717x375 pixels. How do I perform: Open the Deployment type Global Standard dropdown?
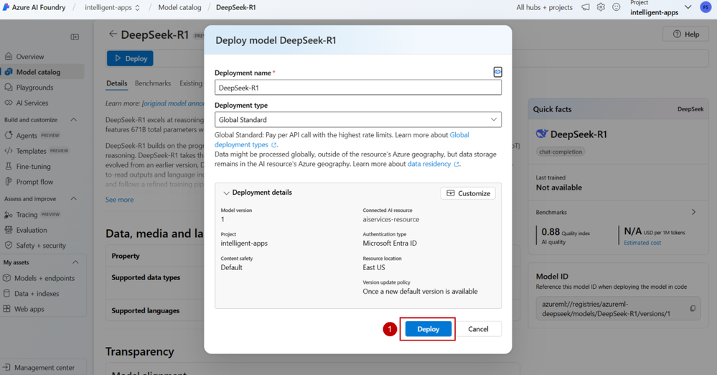coord(358,119)
